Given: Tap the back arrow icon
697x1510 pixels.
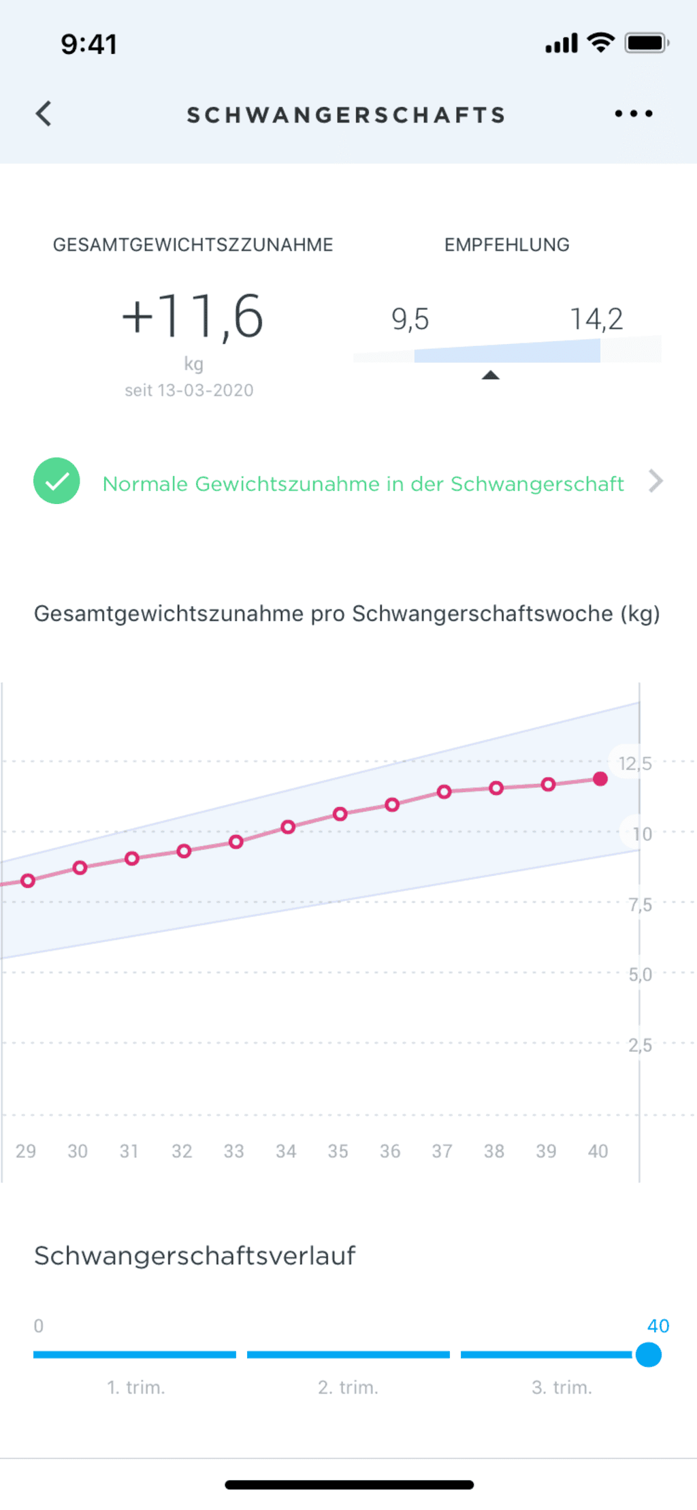Looking at the screenshot, I should (44, 114).
